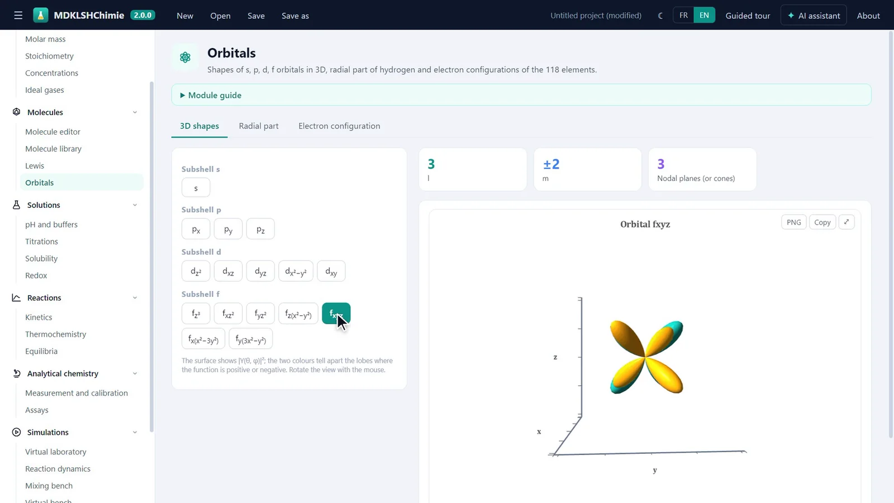Open the AI assistant
Screen dimensions: 894x503
click(814, 16)
